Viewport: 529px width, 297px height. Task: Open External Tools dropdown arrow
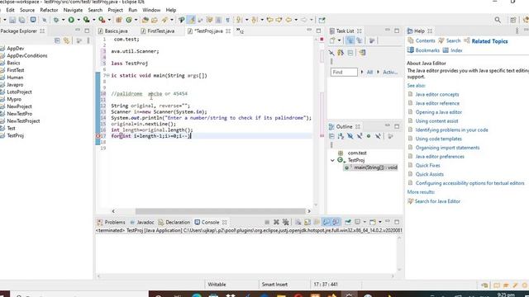tap(109, 20)
